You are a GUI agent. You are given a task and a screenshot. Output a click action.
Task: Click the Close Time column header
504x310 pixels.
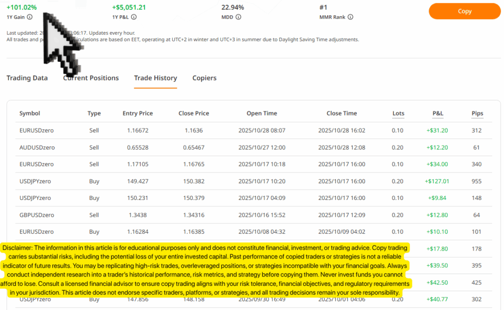click(342, 113)
